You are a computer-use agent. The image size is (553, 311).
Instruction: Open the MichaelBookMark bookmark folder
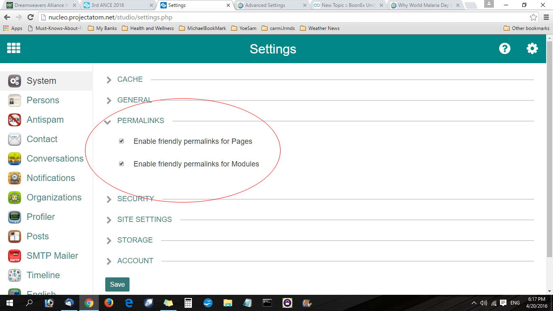[202, 28]
